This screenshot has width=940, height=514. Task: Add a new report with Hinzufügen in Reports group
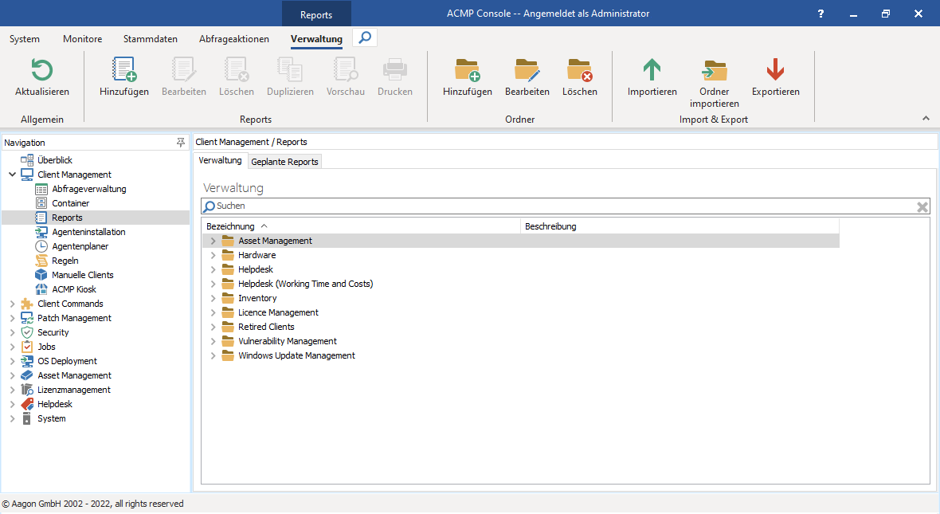124,69
